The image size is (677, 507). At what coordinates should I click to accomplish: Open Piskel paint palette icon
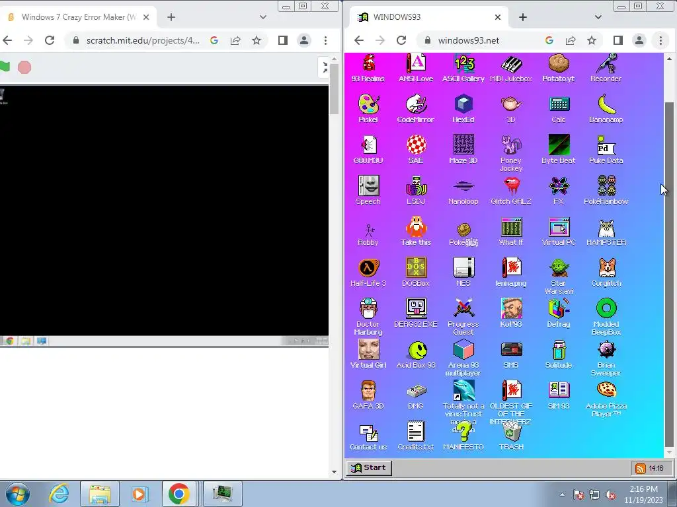point(368,109)
